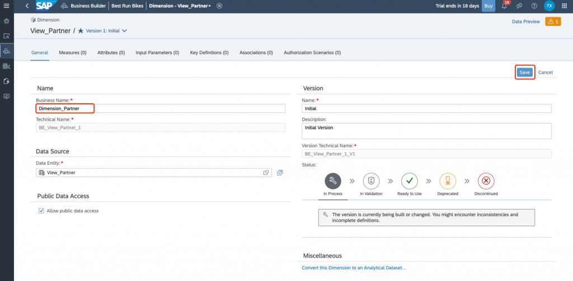The image size is (573, 281).
Task: Click the Cancel button
Action: tap(545, 72)
